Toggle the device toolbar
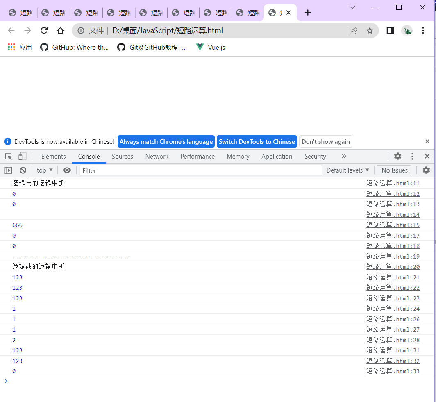Viewport: 436px width, 402px height. click(x=22, y=157)
